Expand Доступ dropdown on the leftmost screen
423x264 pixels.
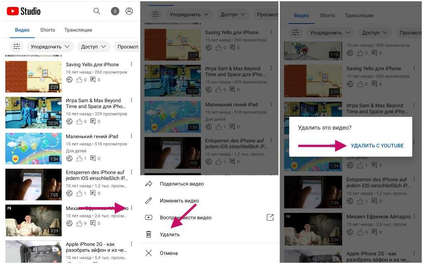(93, 47)
